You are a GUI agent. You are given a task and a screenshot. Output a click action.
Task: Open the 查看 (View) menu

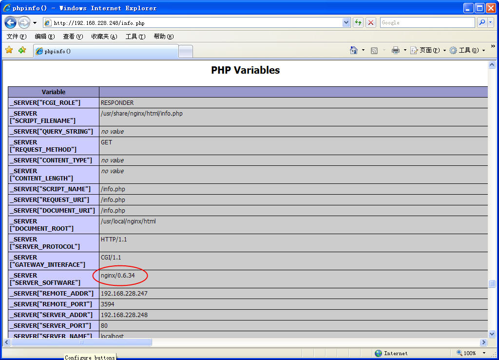tap(73, 37)
